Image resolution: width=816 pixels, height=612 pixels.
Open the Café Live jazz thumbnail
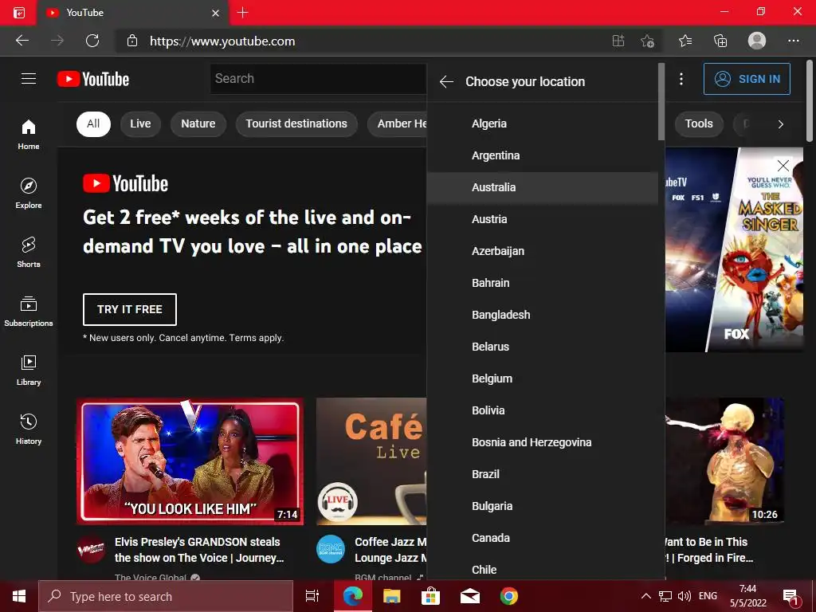point(371,461)
